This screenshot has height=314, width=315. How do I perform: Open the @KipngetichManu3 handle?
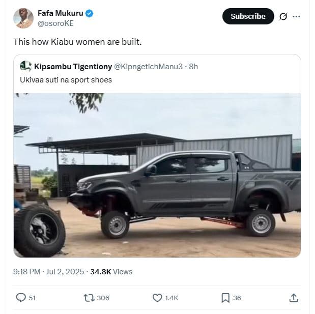click(x=148, y=67)
